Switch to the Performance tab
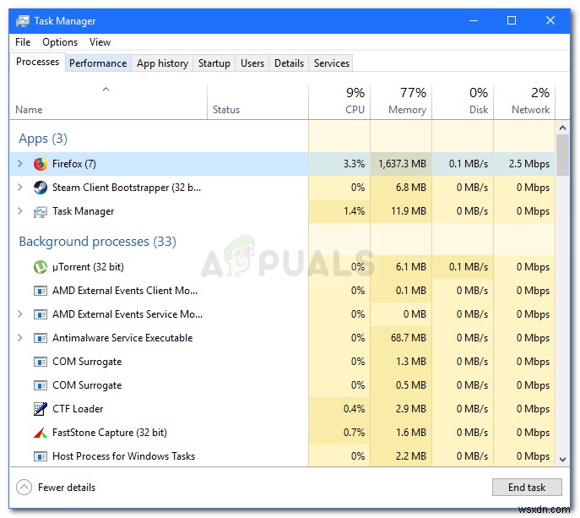The width and height of the screenshot is (580, 518). pyautogui.click(x=98, y=63)
